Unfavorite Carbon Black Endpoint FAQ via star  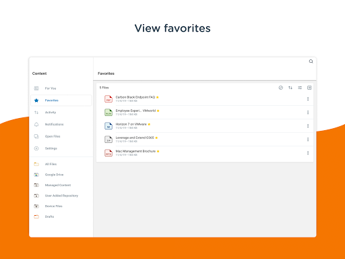click(158, 97)
